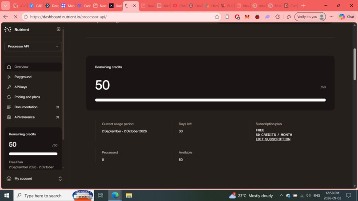Switch to the Dash X tab
Image resolution: width=358 pixels, height=201 pixels.
(x=115, y=6)
